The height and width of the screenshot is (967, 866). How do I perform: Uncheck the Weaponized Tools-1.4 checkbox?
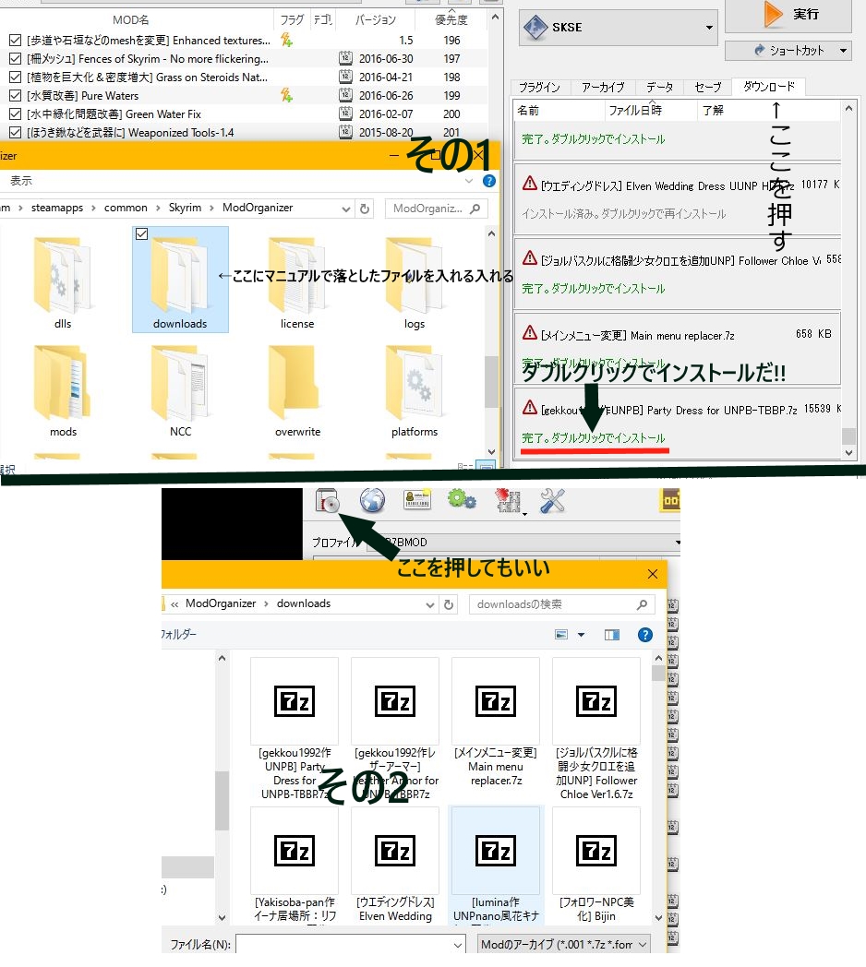16,133
